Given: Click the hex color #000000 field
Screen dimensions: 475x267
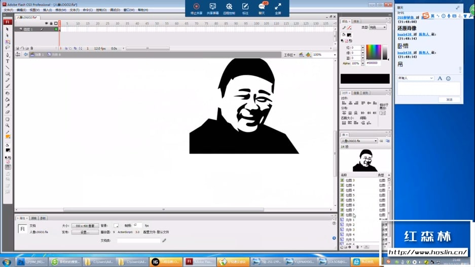Looking at the screenshot, I should 373,63.
